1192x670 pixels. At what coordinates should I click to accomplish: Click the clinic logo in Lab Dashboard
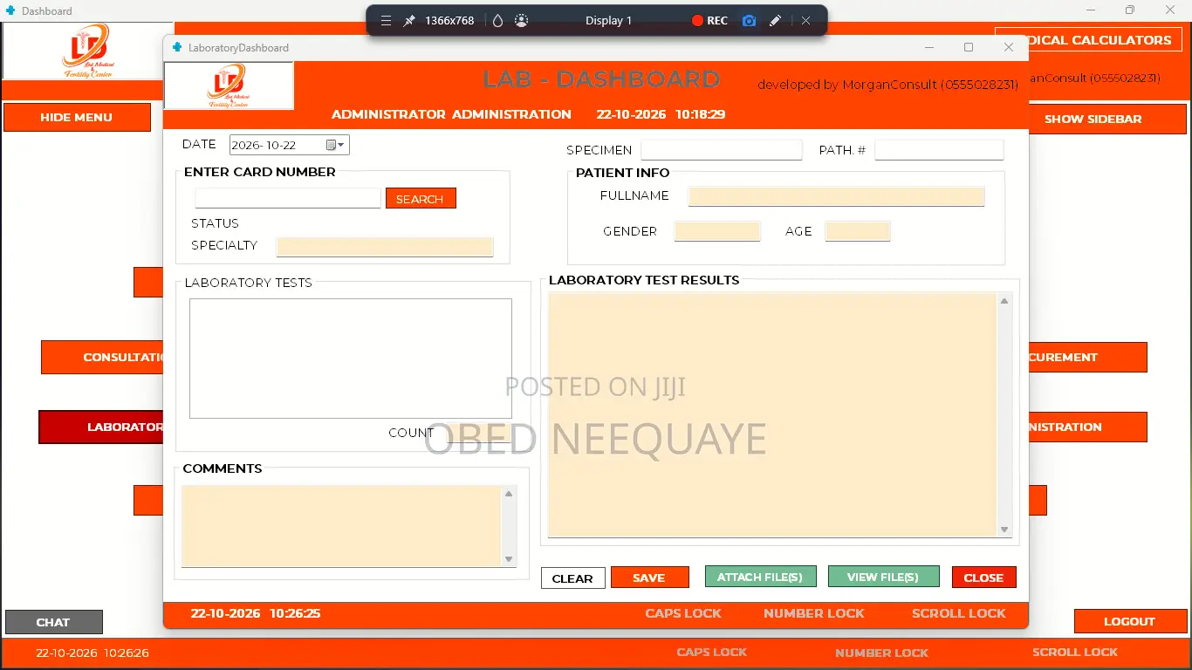[x=229, y=85]
